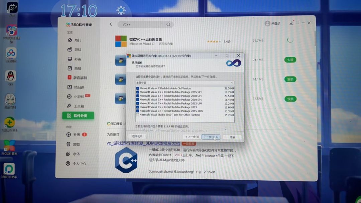Open 新春福利 in the sidebar

(x=77, y=78)
